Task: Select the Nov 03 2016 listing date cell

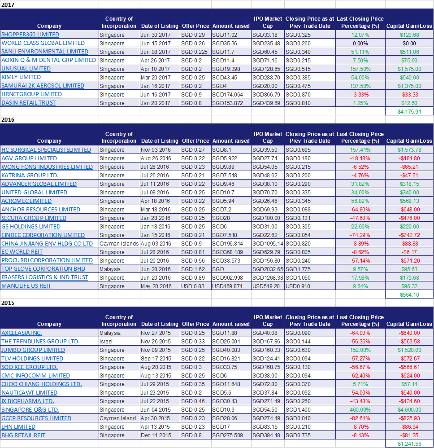Action: click(160, 150)
